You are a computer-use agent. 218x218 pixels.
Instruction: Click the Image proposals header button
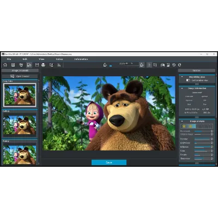click(20, 70)
